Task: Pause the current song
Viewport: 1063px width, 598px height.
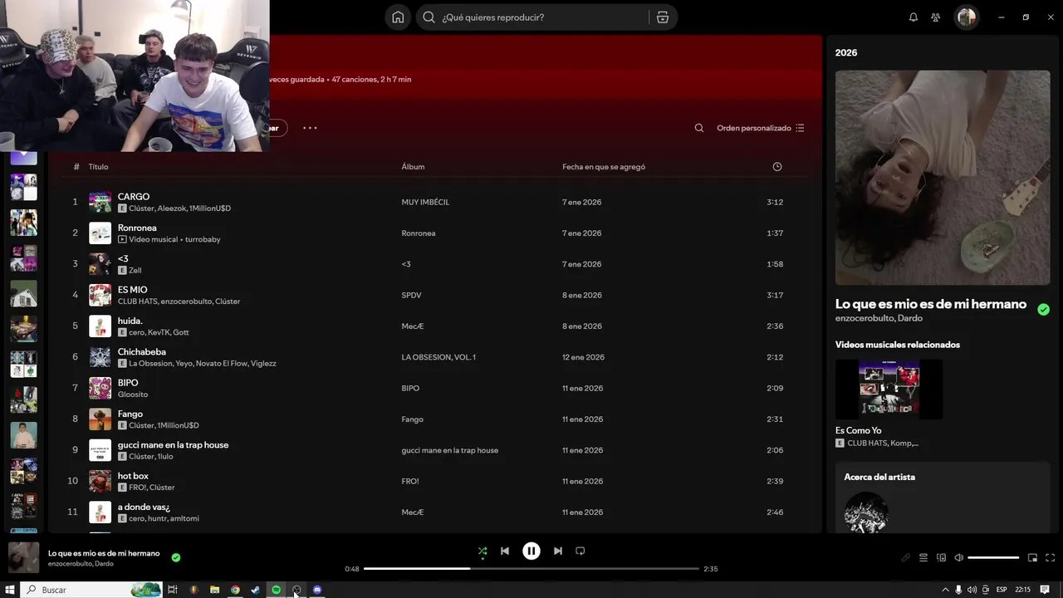Action: [531, 551]
